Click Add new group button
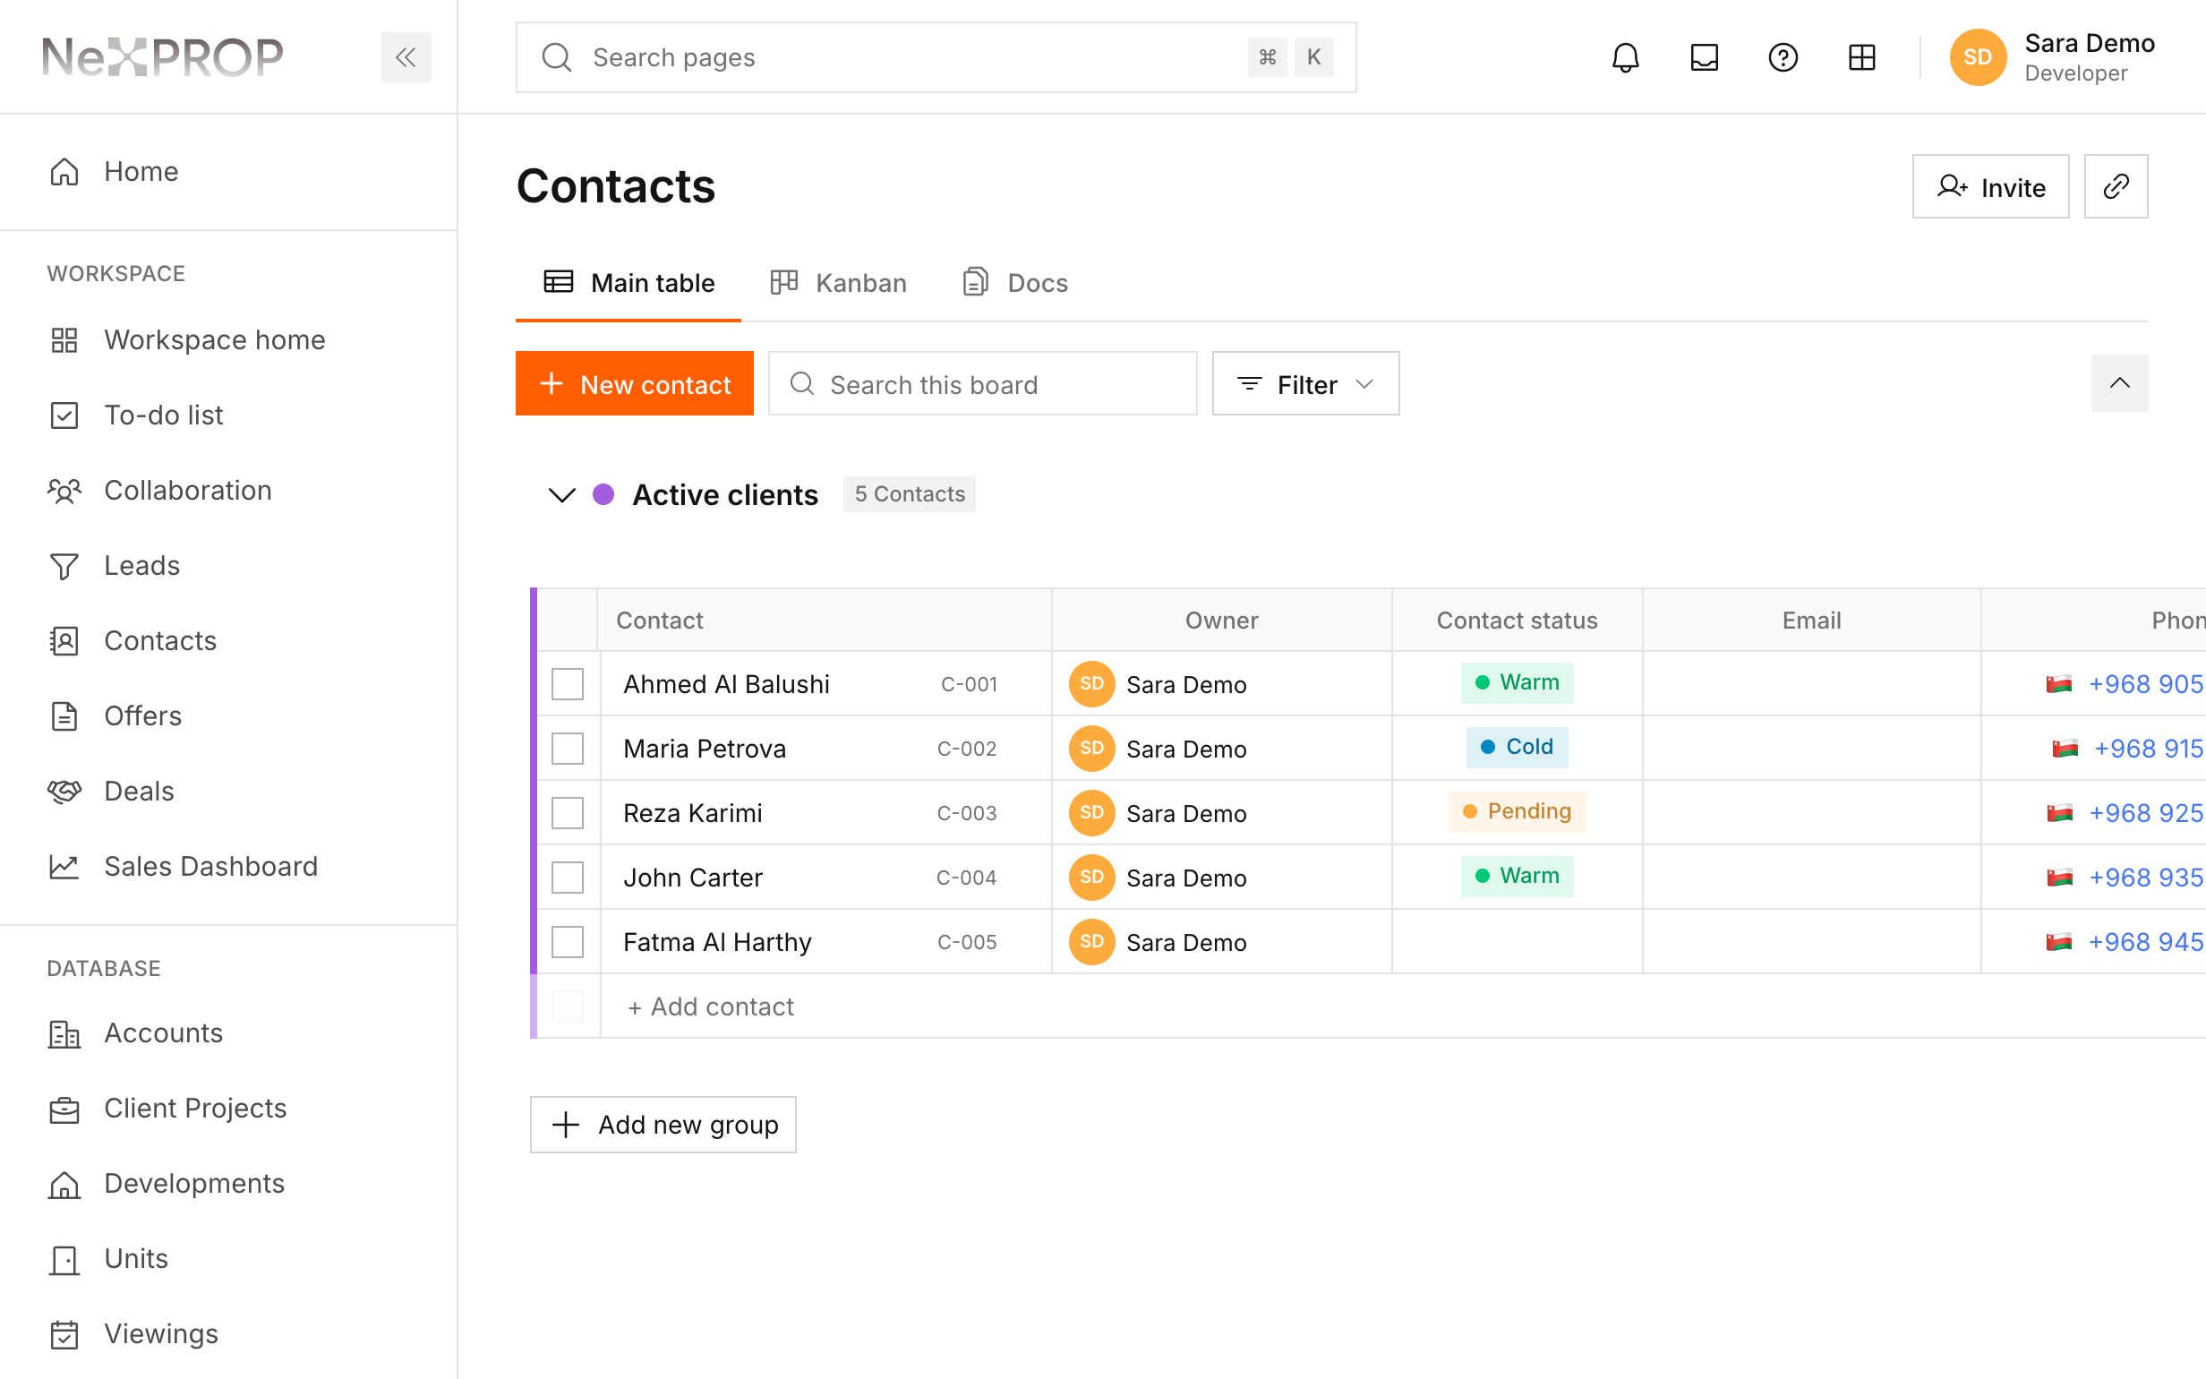 coord(663,1125)
